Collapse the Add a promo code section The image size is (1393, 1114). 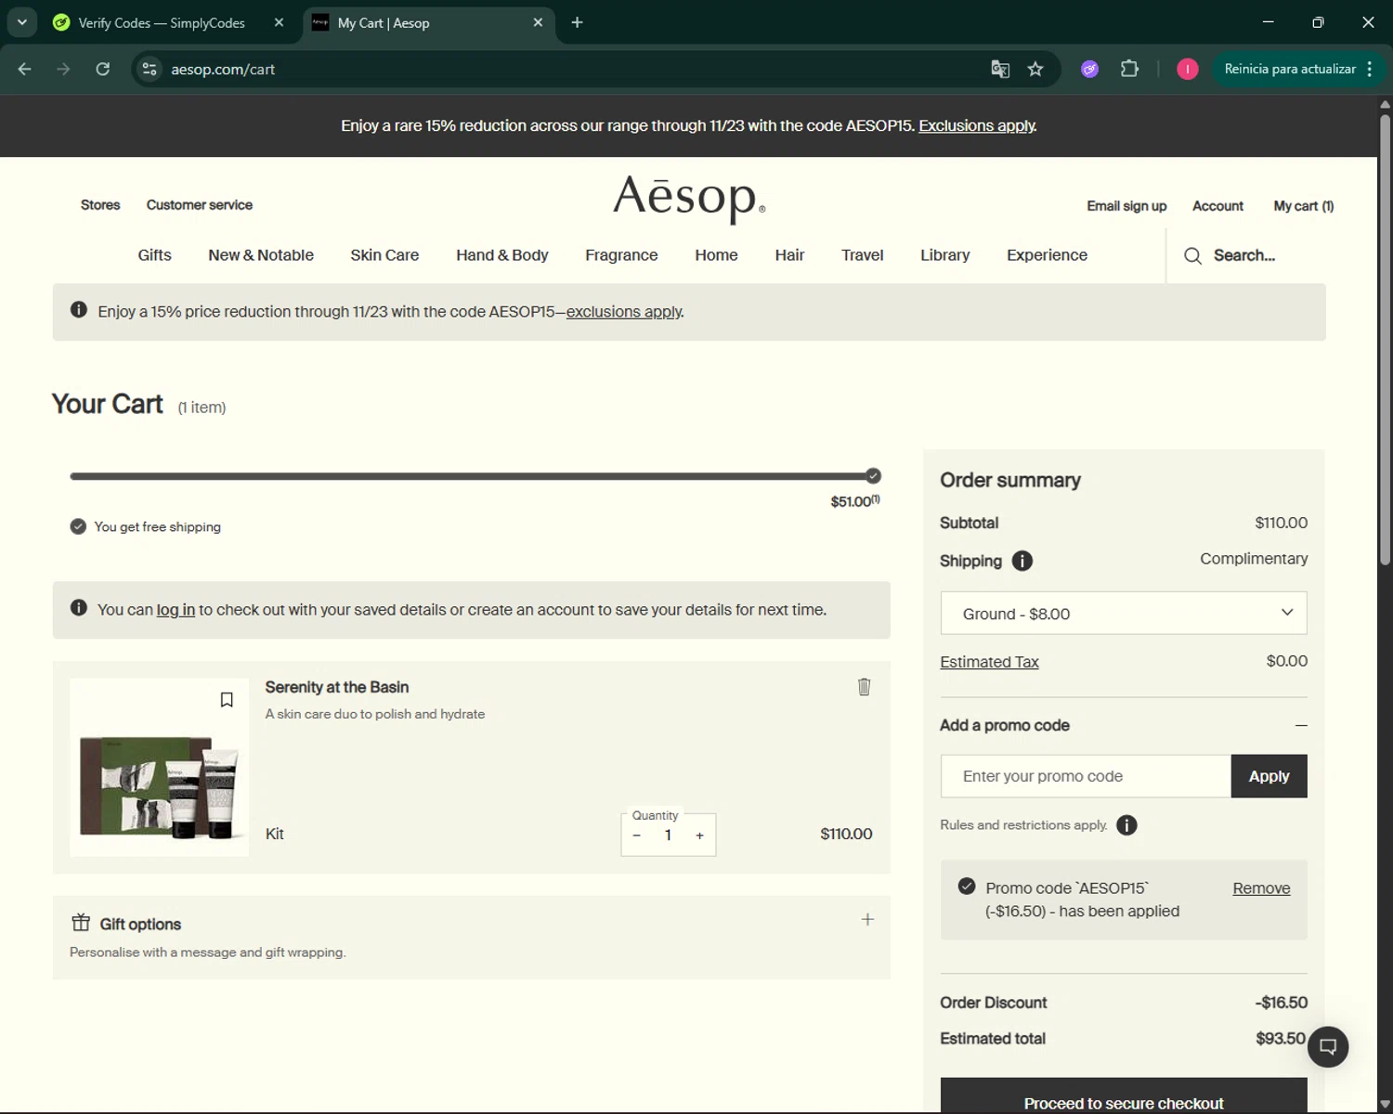point(1300,725)
